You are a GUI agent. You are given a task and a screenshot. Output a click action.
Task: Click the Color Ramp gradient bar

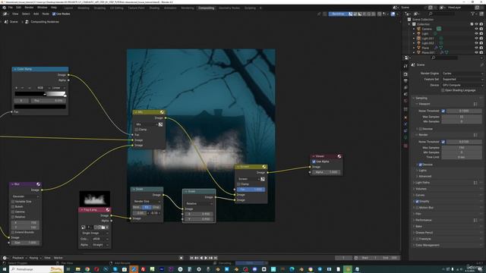(40, 94)
